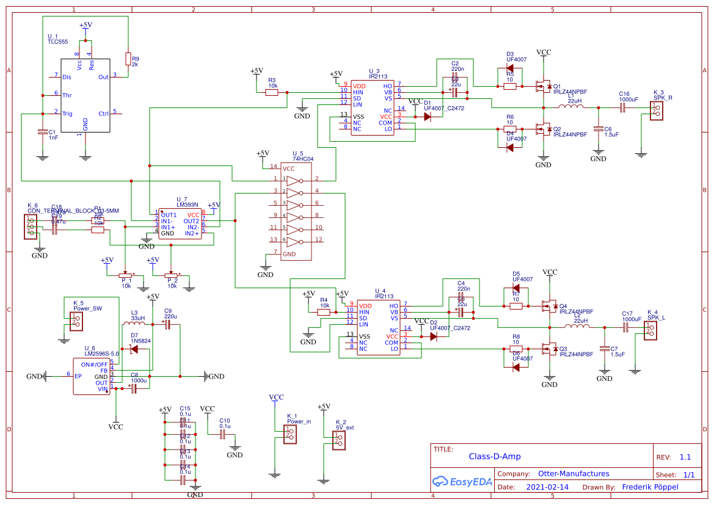Select the IR2113 gate driver U_3
This screenshot has height=505, width=714.
[371, 107]
